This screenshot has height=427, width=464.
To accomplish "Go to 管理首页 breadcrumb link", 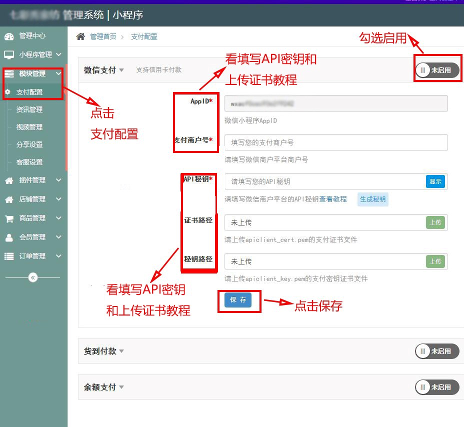I will click(103, 36).
